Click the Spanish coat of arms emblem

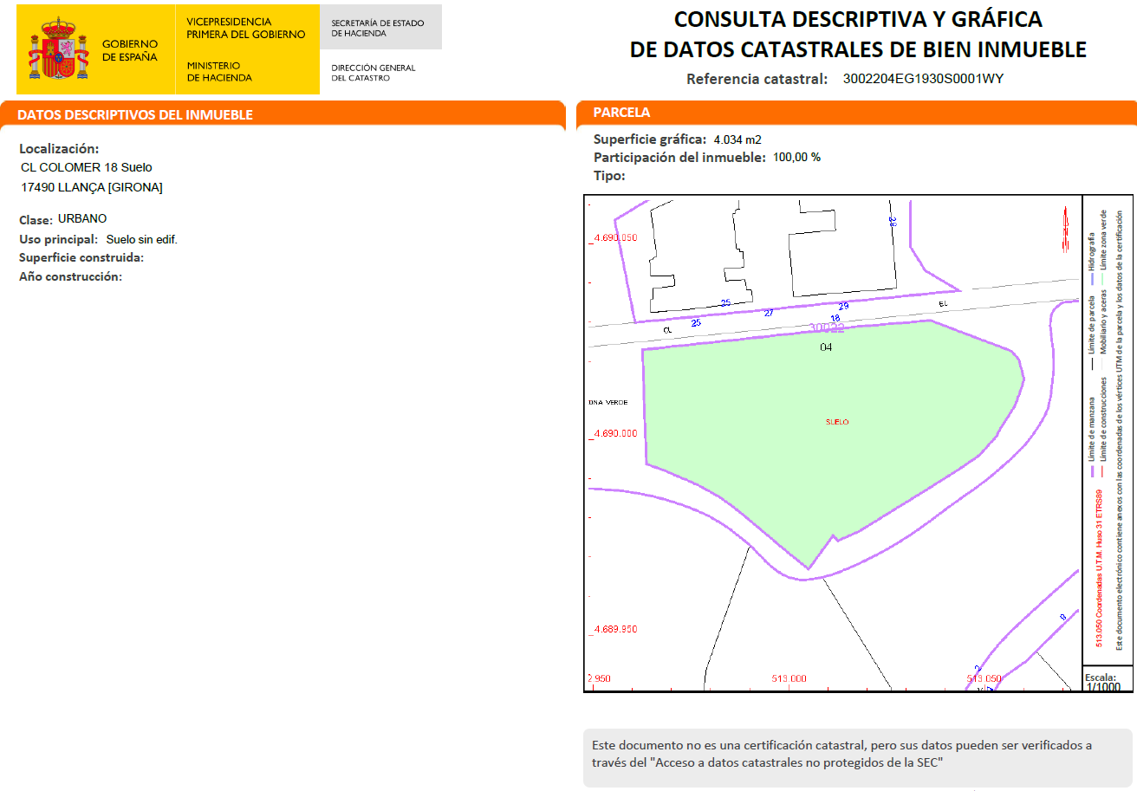pos(59,50)
